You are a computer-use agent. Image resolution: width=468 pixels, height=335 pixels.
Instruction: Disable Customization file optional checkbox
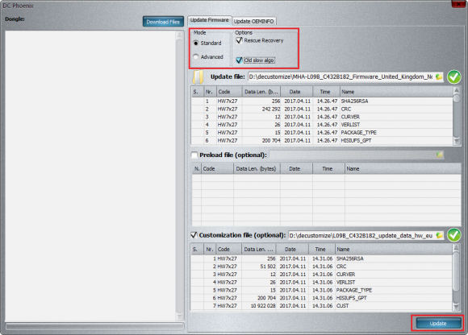(x=194, y=235)
